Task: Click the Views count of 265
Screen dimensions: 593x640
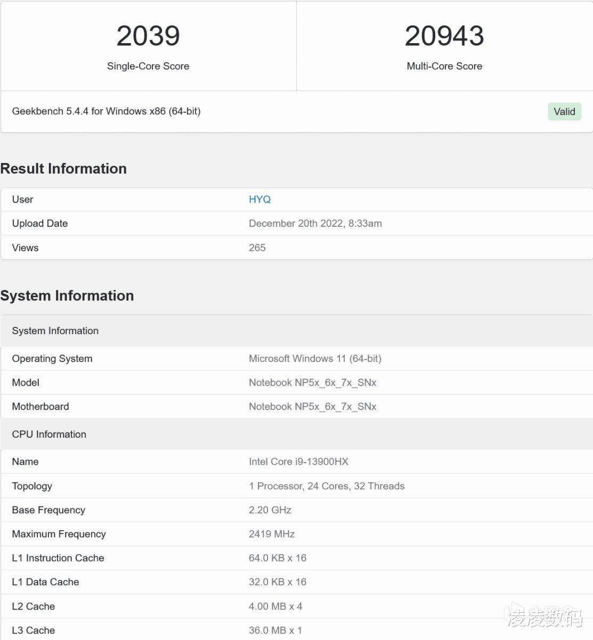Action: pos(257,248)
